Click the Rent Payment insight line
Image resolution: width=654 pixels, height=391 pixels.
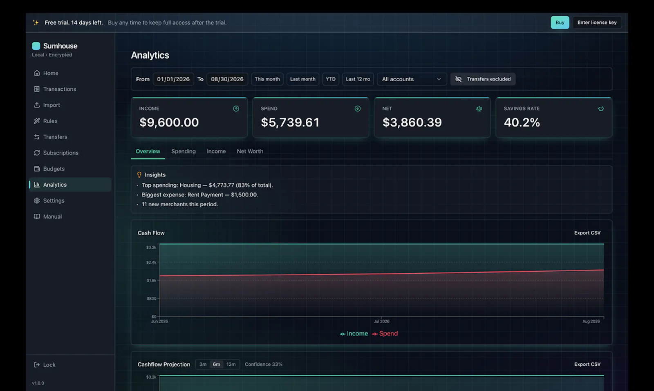pos(199,195)
